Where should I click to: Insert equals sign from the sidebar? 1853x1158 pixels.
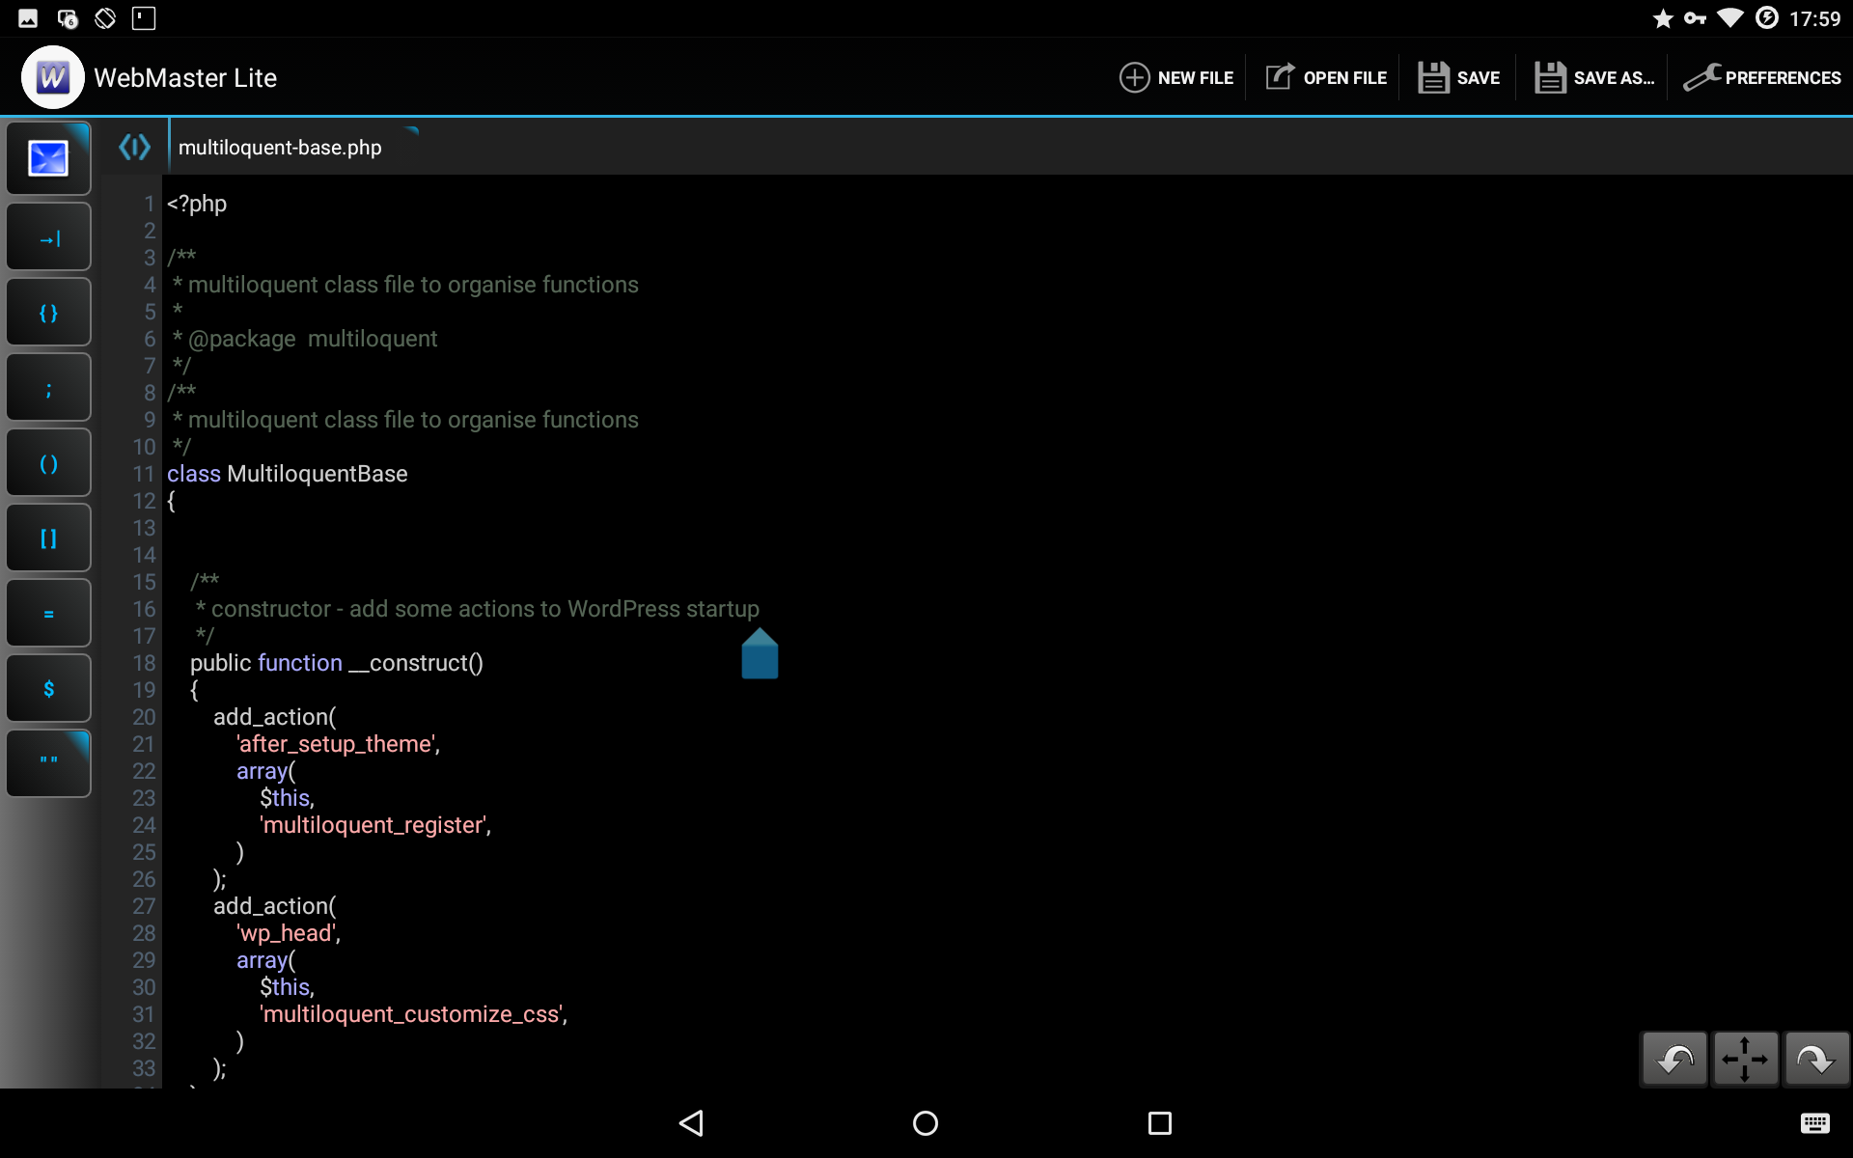pyautogui.click(x=48, y=614)
